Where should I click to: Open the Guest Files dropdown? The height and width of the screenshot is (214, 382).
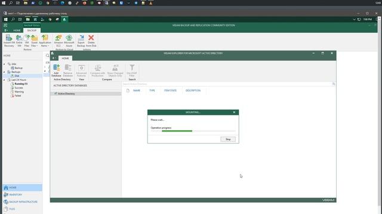35,41
